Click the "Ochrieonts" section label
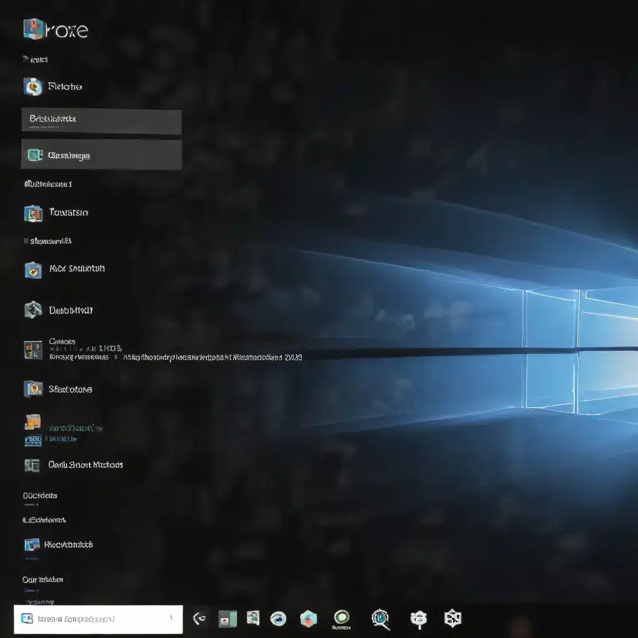The width and height of the screenshot is (638, 638). 44,520
